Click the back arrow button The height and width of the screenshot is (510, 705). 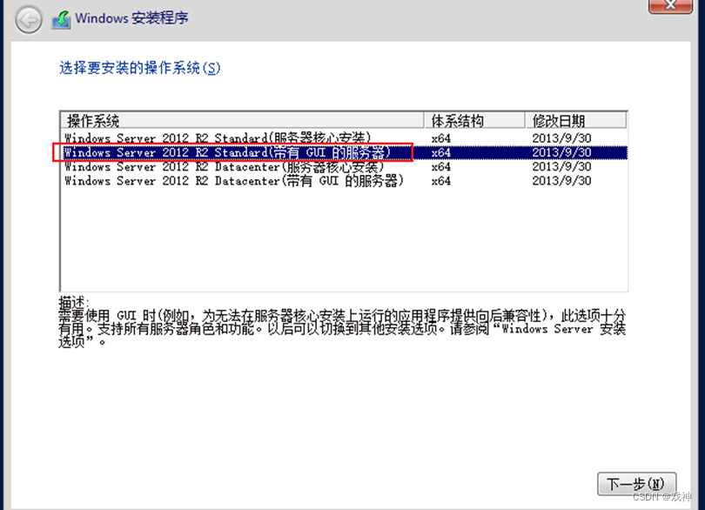[x=29, y=20]
